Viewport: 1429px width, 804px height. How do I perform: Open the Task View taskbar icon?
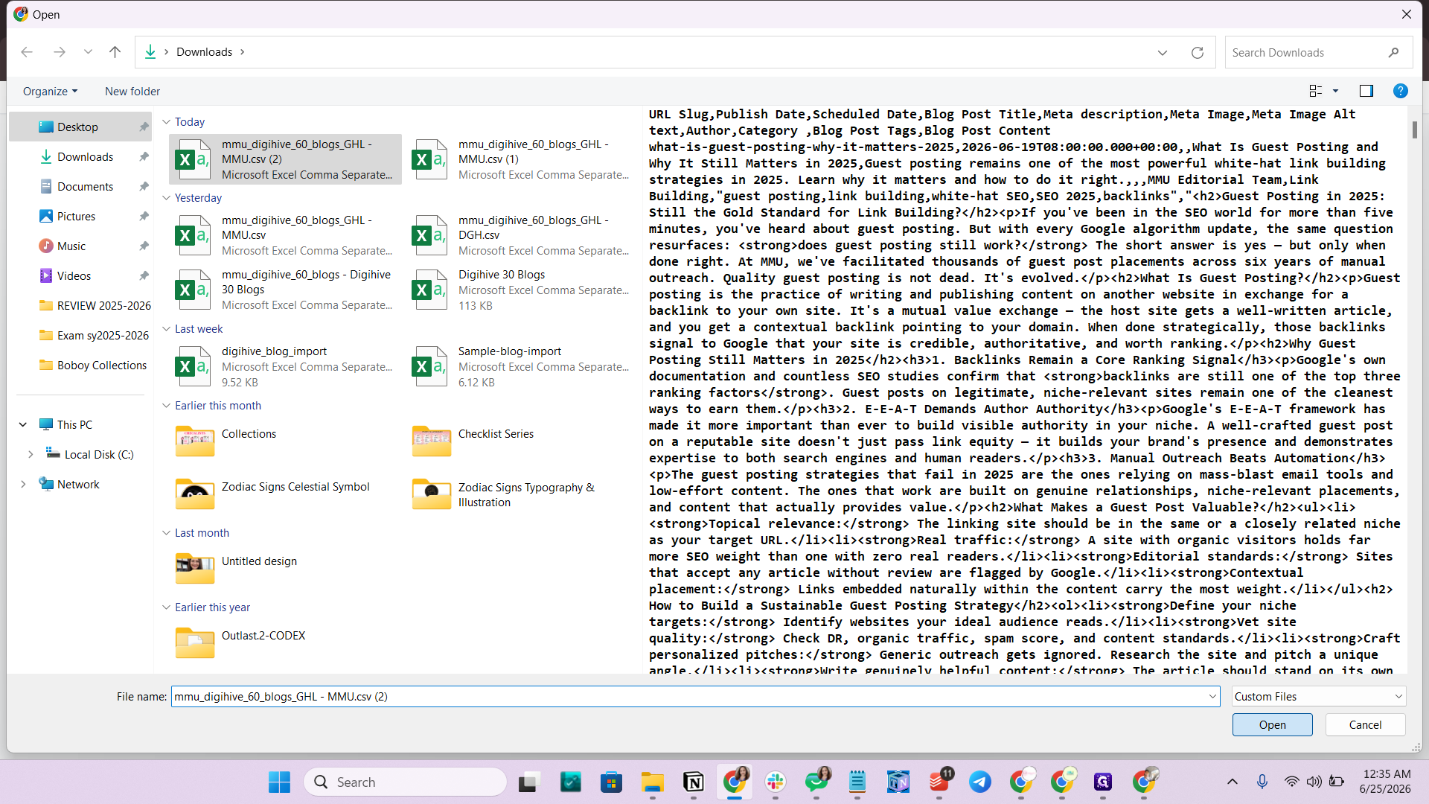point(529,782)
